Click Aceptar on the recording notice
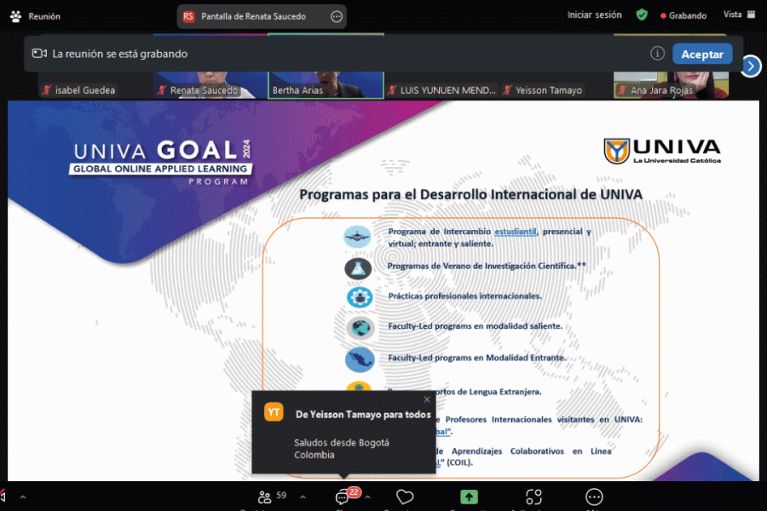Screen dimensions: 767x511 tap(702, 55)
